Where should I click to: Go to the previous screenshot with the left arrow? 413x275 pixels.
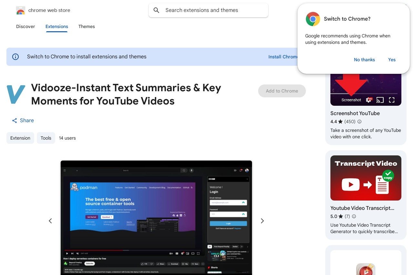(50, 221)
